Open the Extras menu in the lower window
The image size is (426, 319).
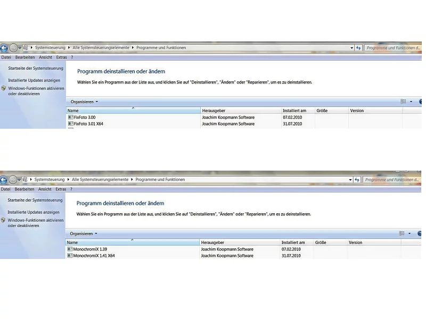61,189
